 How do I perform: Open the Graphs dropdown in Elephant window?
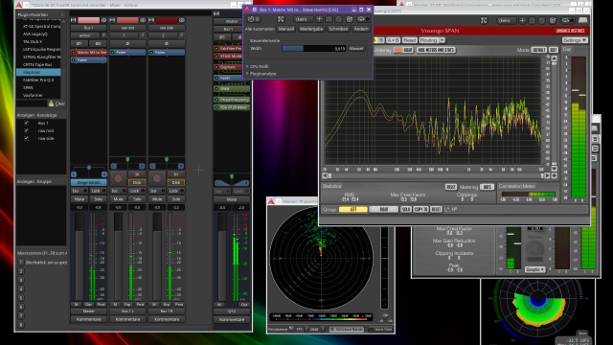coord(534,269)
